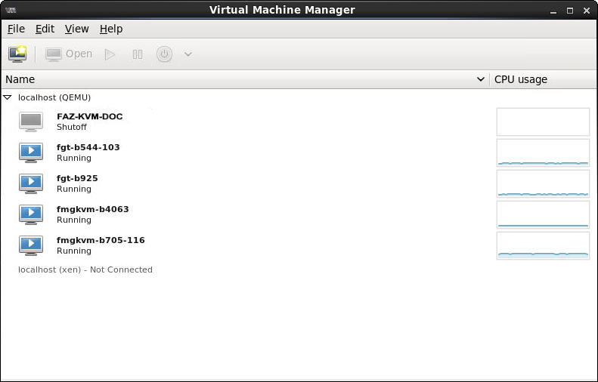Open the File menu
Viewport: 598px width, 382px height.
click(x=16, y=29)
